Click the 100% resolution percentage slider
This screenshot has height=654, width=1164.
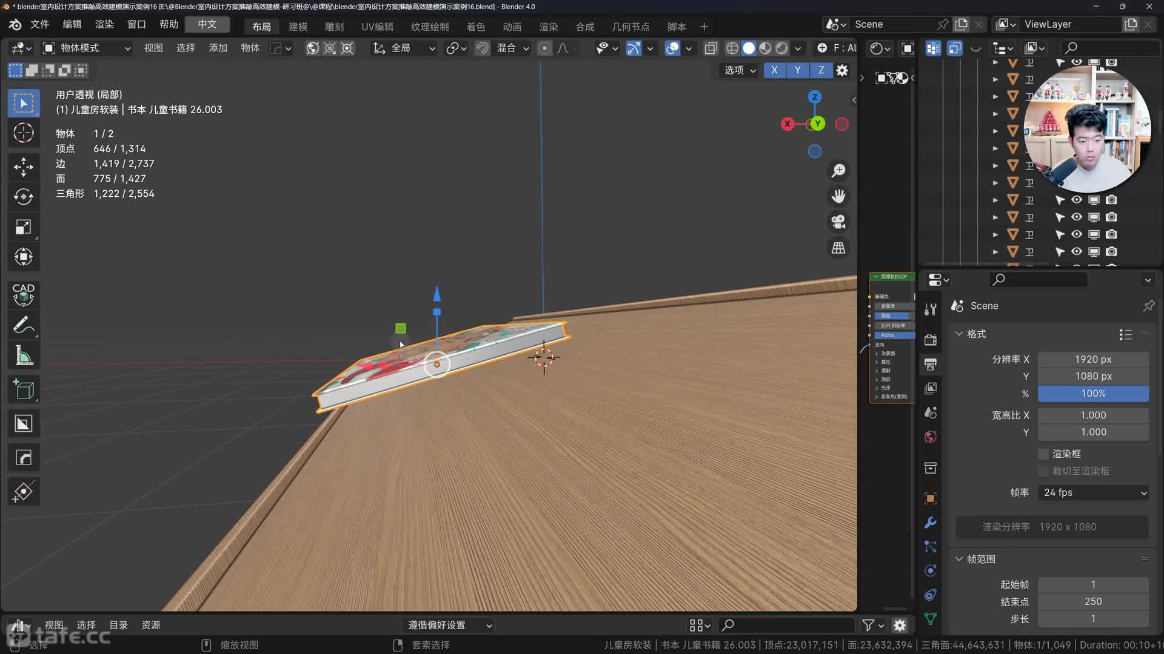tap(1093, 393)
